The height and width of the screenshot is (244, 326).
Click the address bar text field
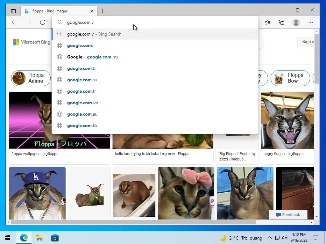click(155, 22)
